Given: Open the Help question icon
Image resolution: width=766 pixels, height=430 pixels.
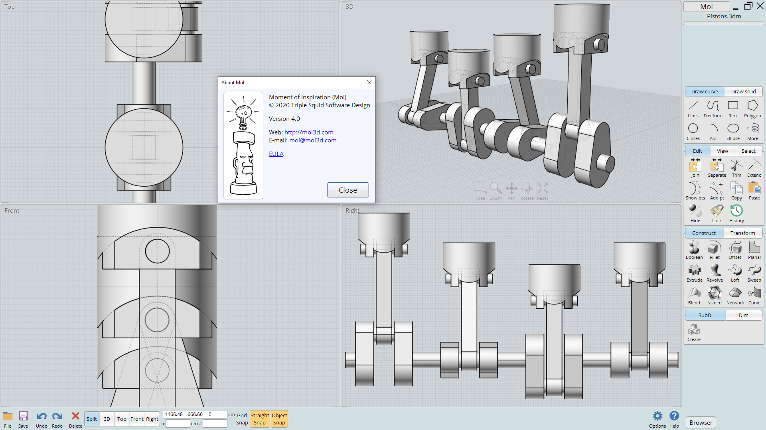Looking at the screenshot, I should pyautogui.click(x=674, y=420).
